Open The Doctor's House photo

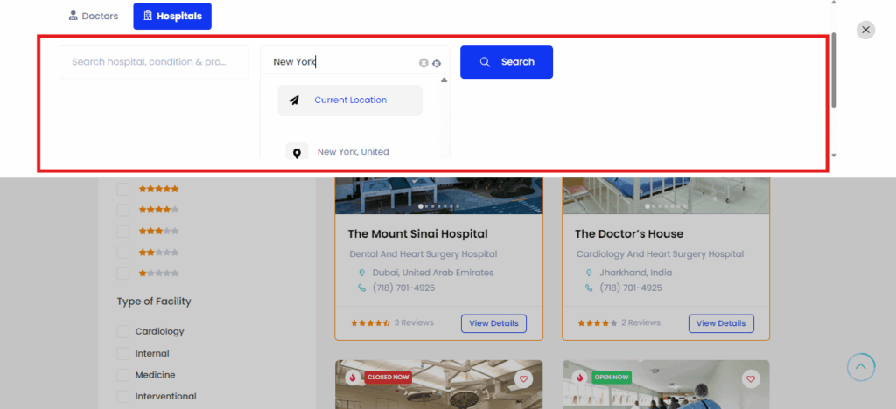[x=666, y=196]
